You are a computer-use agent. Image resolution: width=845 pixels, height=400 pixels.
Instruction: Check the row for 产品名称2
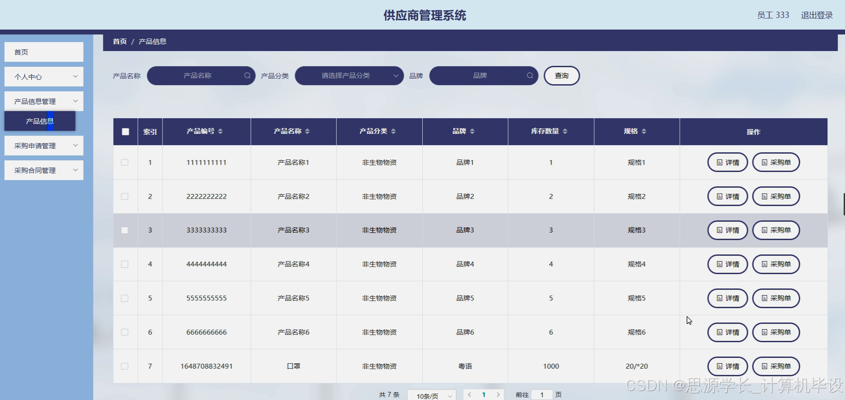click(125, 197)
